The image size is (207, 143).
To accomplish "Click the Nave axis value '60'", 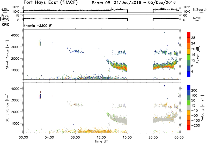I will coord(185,15).
